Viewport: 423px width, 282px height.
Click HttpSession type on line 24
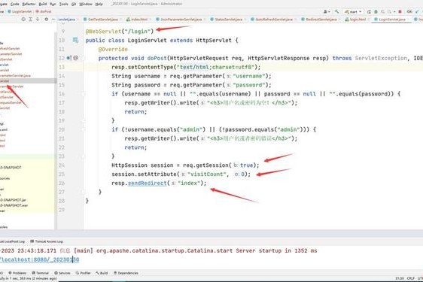pos(129,165)
